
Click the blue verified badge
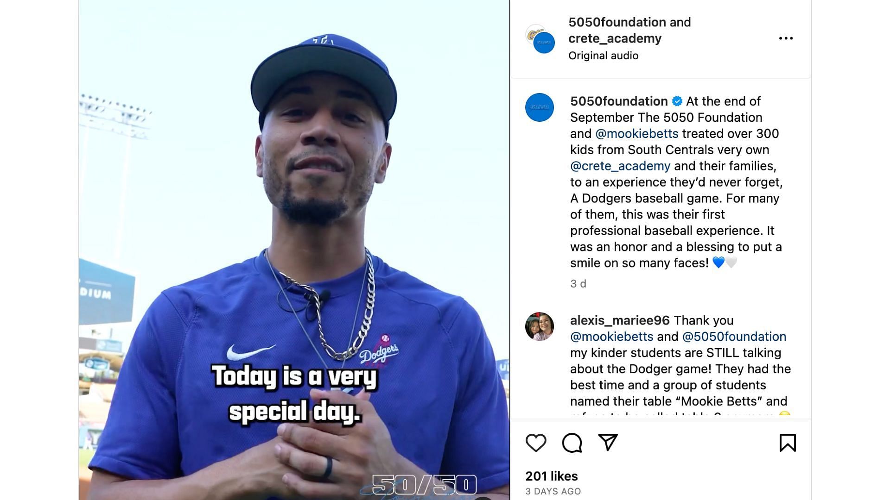click(x=677, y=101)
